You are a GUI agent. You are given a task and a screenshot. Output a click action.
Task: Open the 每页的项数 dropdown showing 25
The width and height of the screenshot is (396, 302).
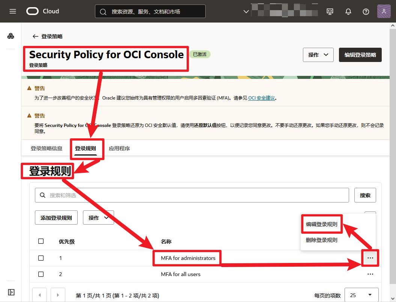pos(361,295)
